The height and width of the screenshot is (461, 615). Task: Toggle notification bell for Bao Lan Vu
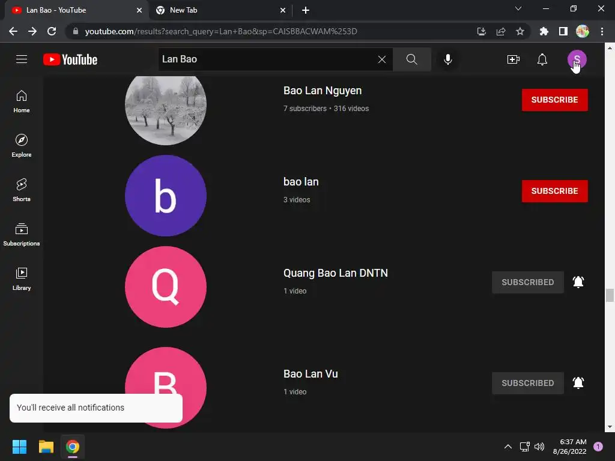(578, 382)
